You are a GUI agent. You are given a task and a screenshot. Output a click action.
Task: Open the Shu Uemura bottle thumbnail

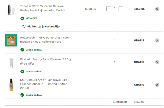click(x=11, y=85)
